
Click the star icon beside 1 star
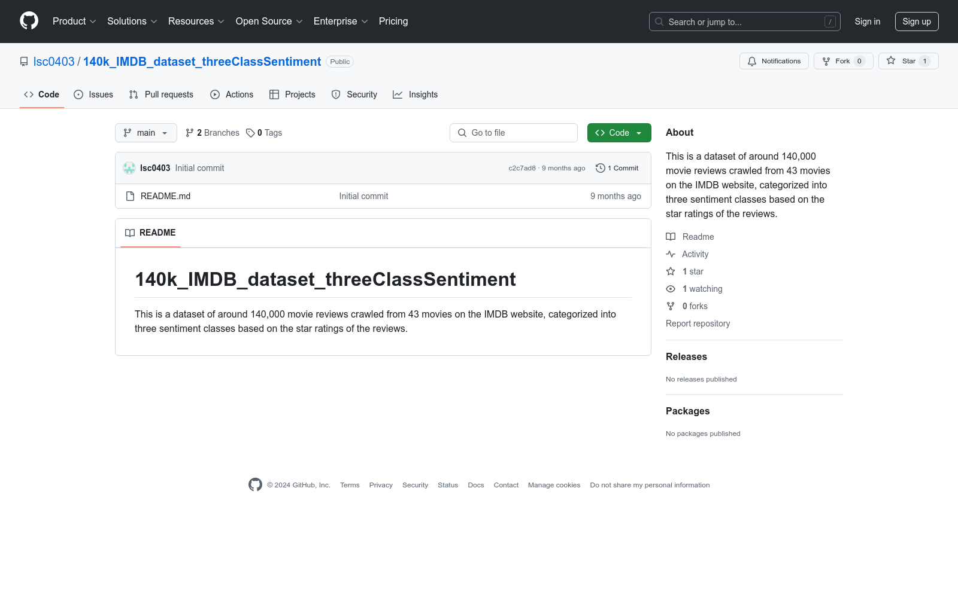[x=671, y=271]
